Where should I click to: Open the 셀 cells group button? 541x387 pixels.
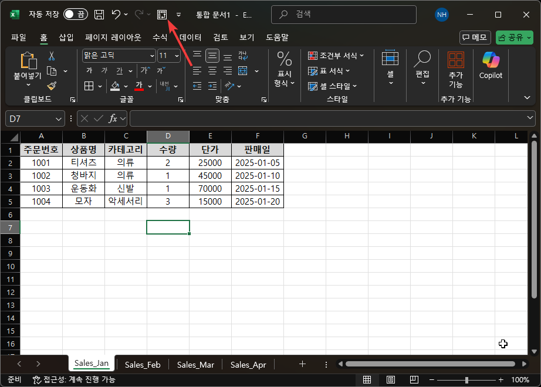[x=390, y=67]
